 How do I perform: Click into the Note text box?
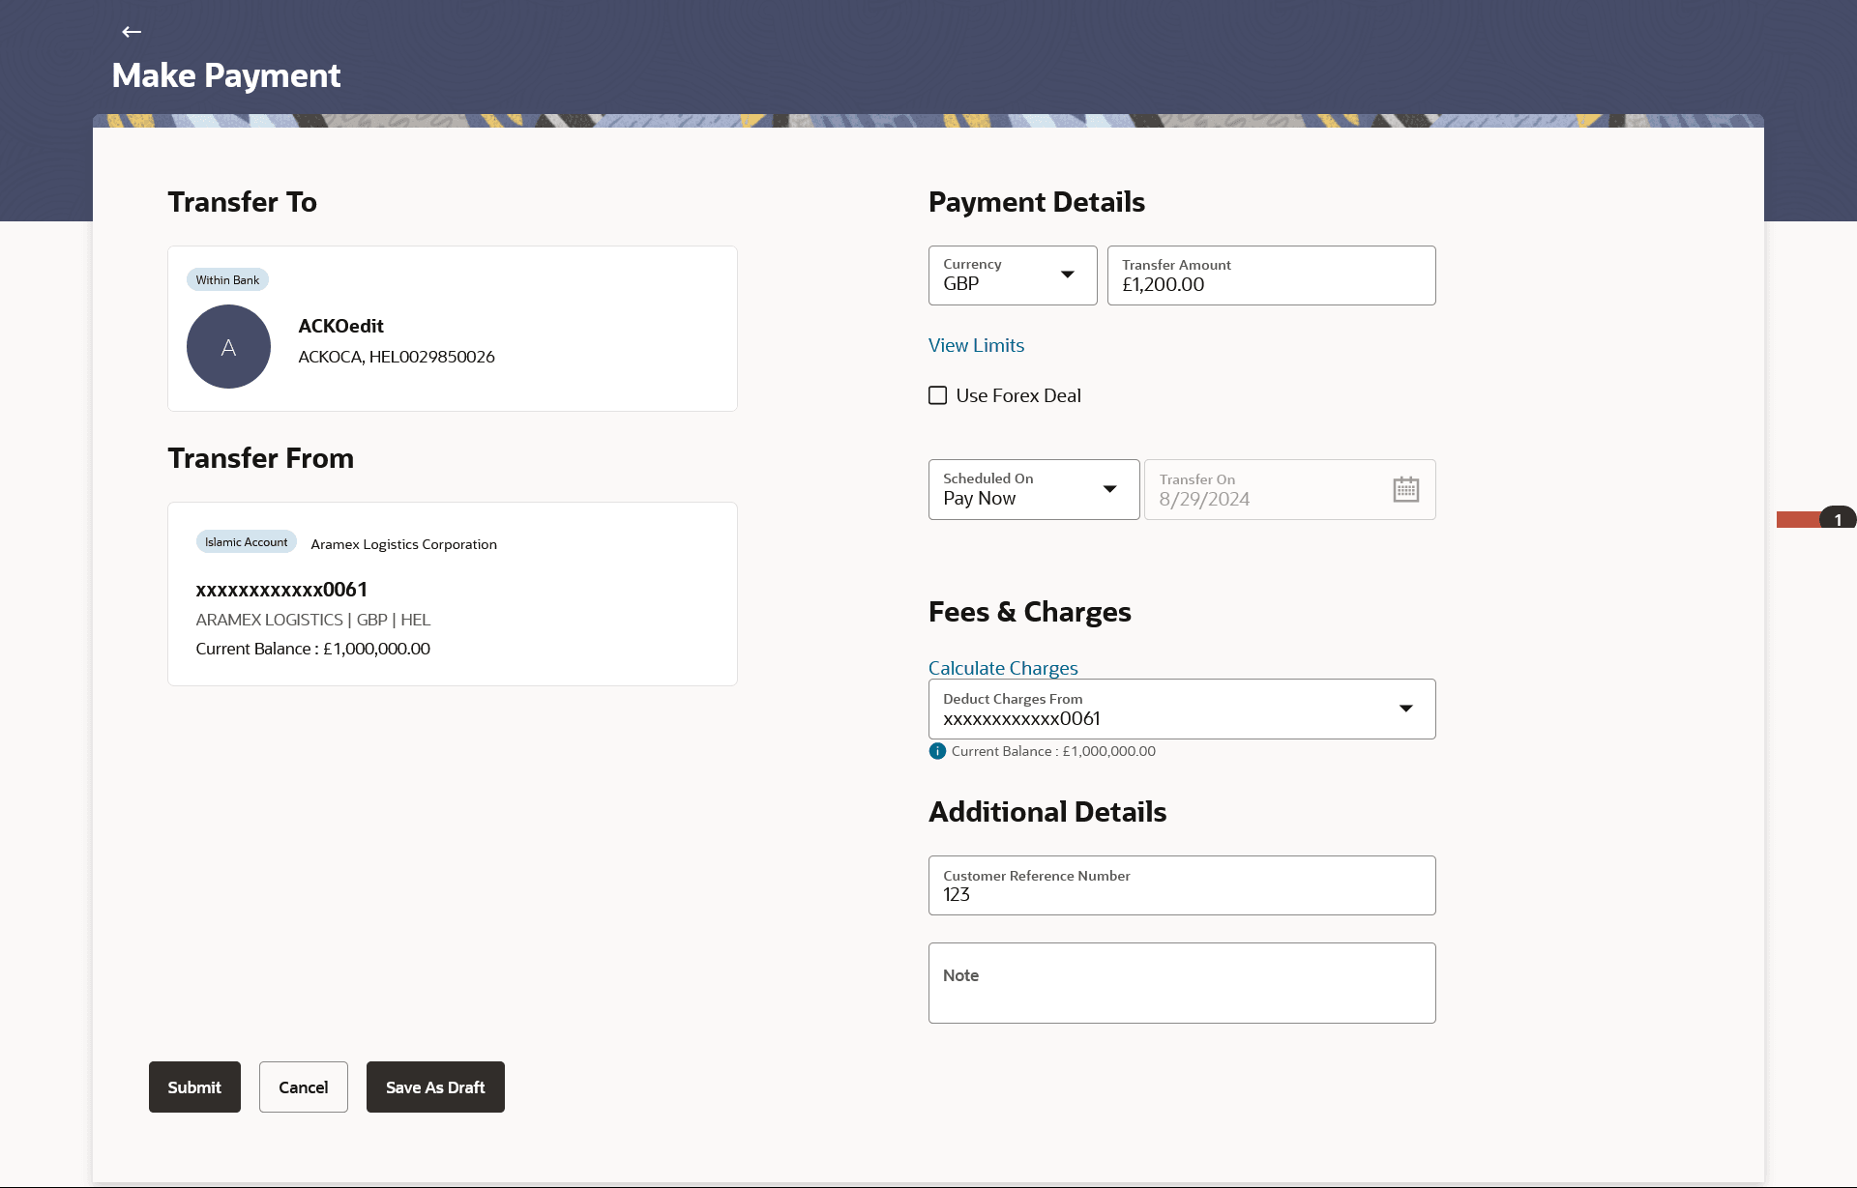pos(1181,983)
